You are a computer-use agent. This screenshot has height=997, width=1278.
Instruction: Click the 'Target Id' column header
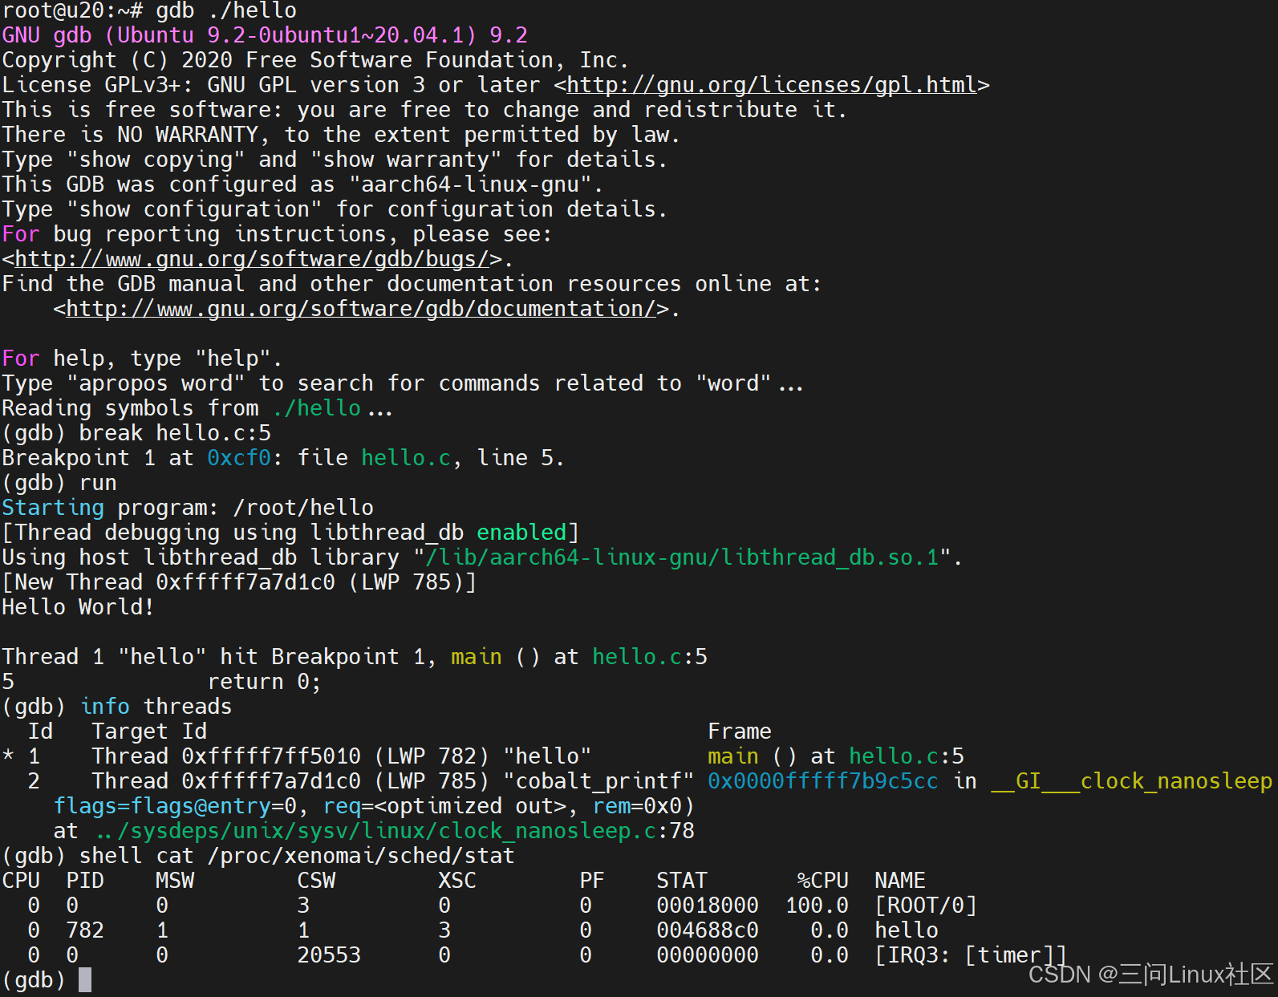149,732
